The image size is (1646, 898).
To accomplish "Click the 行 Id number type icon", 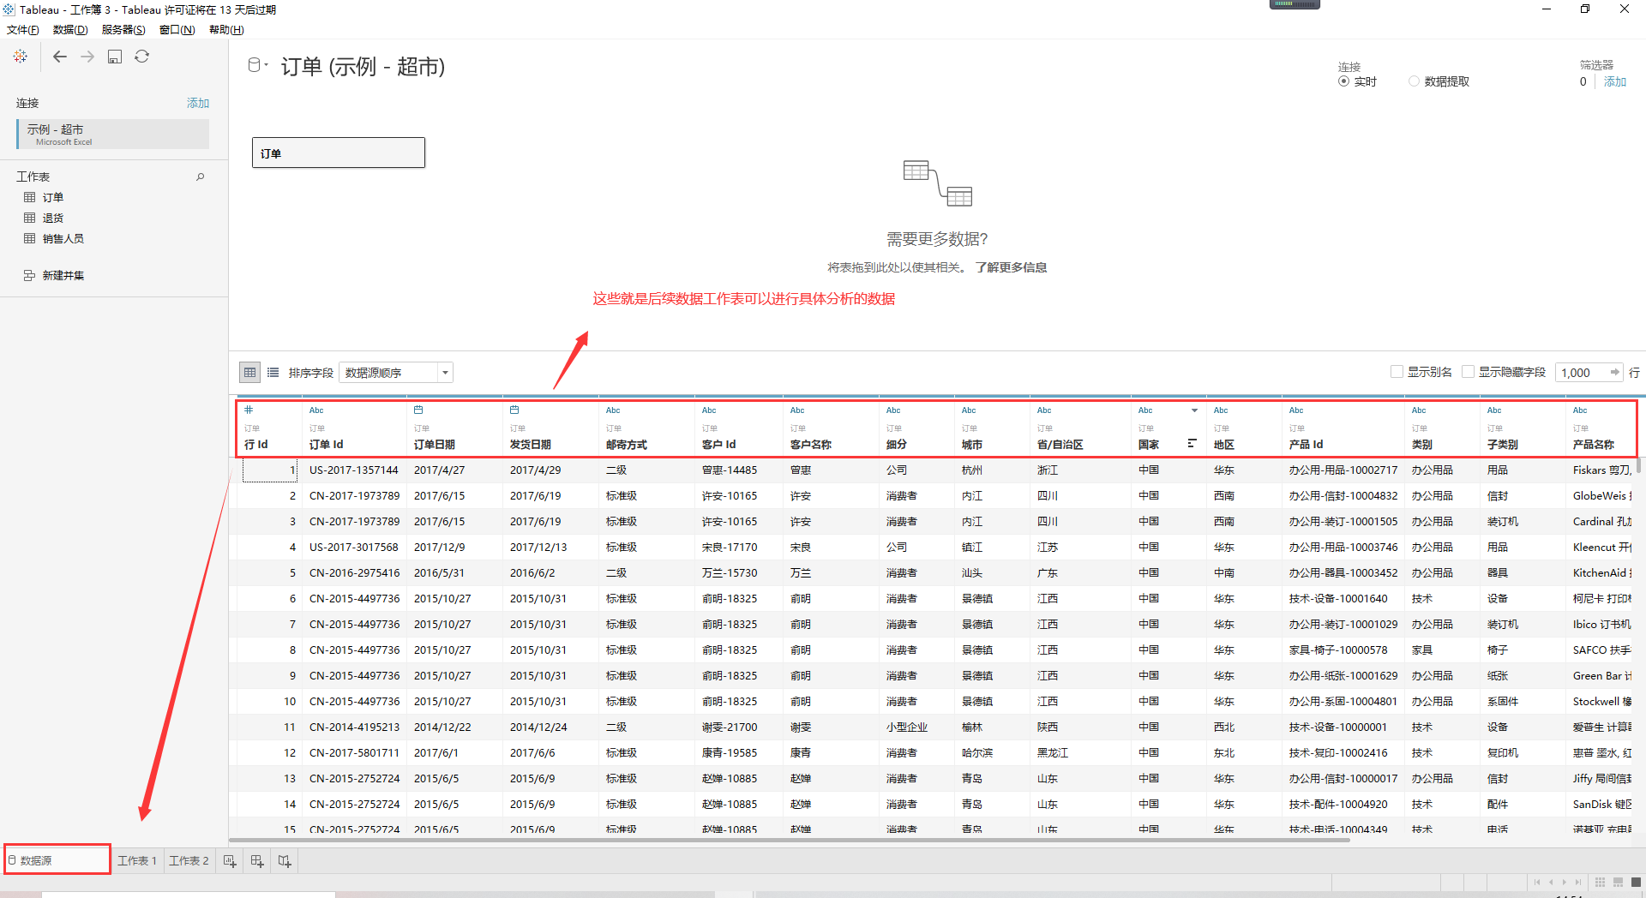I will 249,410.
